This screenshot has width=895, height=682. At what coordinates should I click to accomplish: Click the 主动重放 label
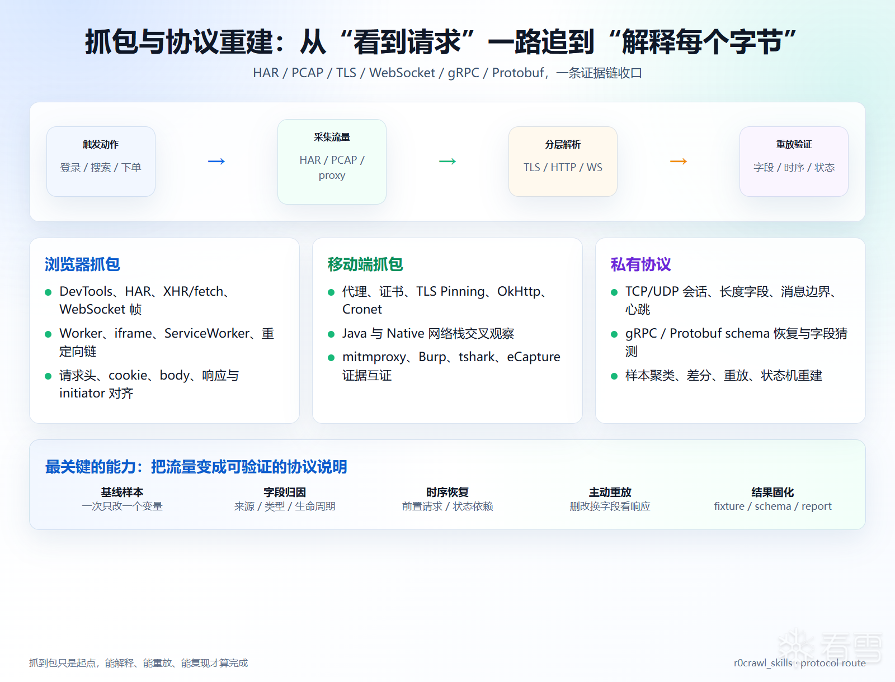pyautogui.click(x=610, y=492)
